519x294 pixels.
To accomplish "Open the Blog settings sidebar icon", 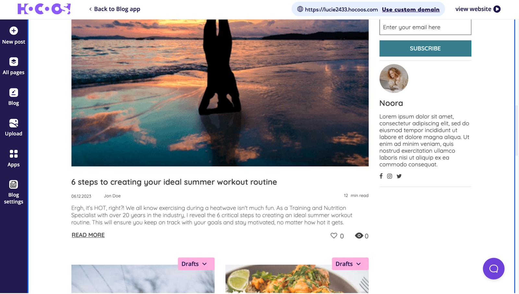I will point(14,184).
